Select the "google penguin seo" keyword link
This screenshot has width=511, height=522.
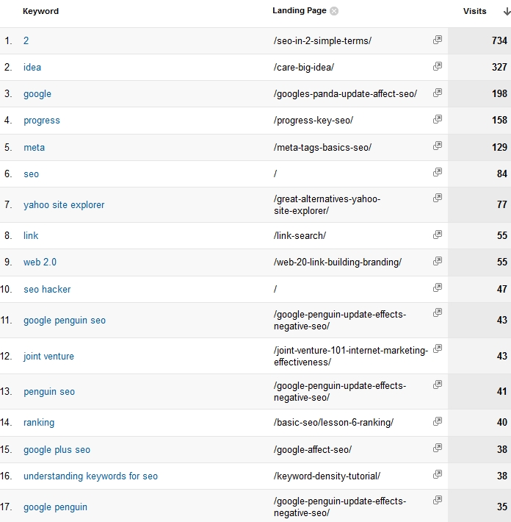tap(65, 321)
